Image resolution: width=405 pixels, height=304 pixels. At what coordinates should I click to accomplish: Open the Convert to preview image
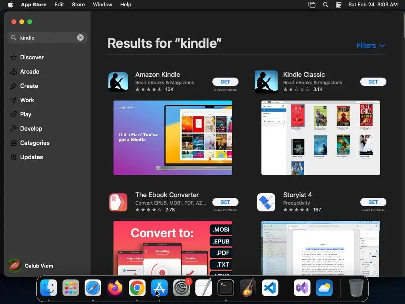pyautogui.click(x=173, y=248)
